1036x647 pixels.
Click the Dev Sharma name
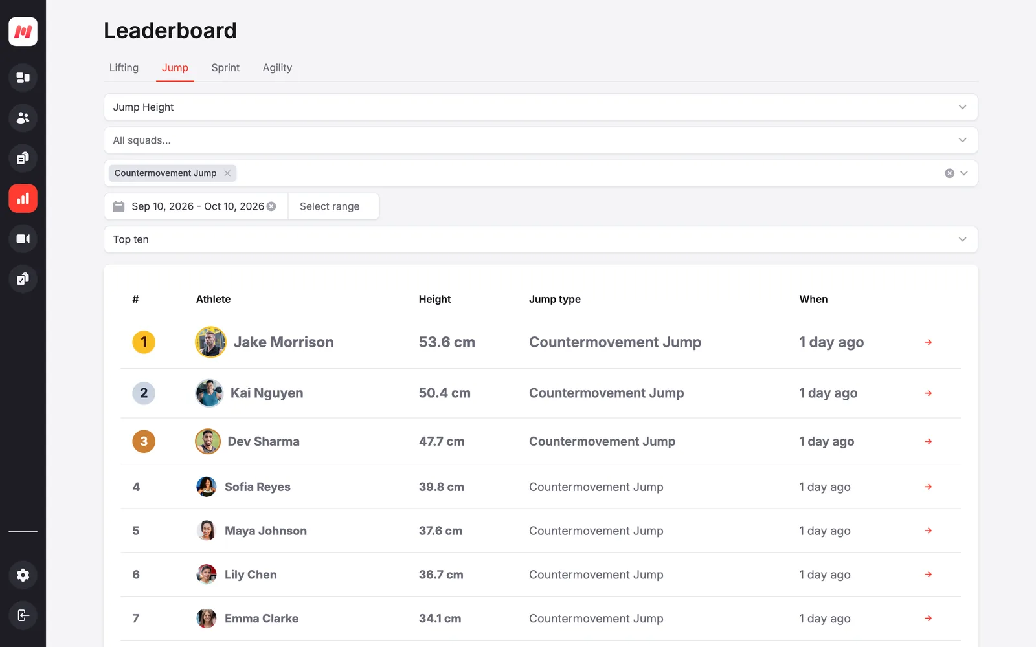tap(264, 441)
